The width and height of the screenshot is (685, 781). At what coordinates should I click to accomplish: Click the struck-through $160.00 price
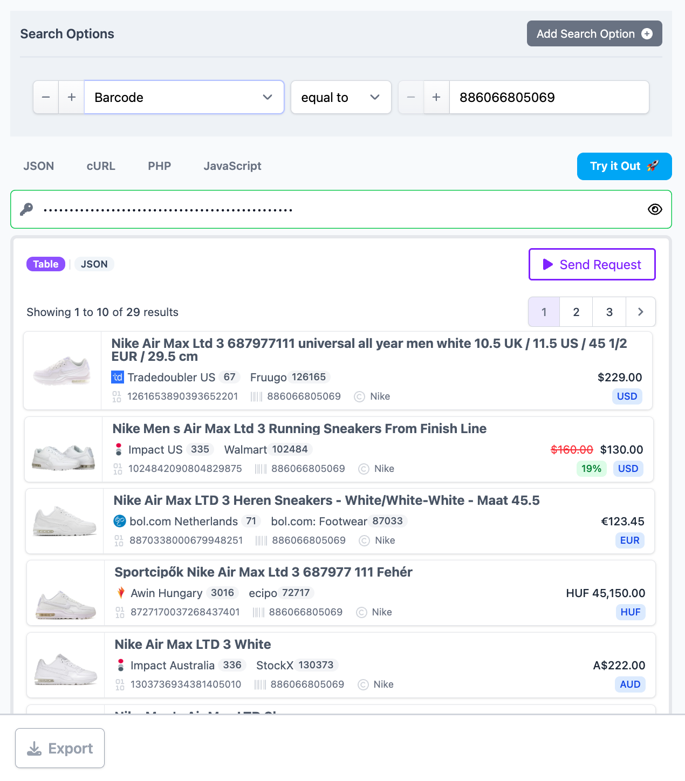[x=572, y=449]
